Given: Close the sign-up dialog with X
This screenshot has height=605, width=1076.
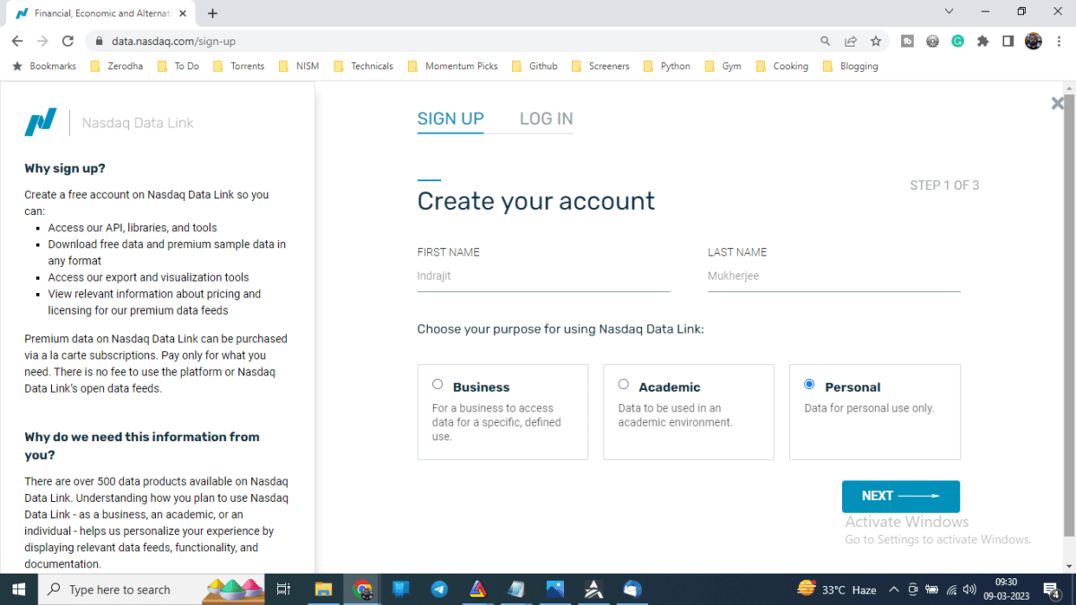Looking at the screenshot, I should tap(1057, 104).
